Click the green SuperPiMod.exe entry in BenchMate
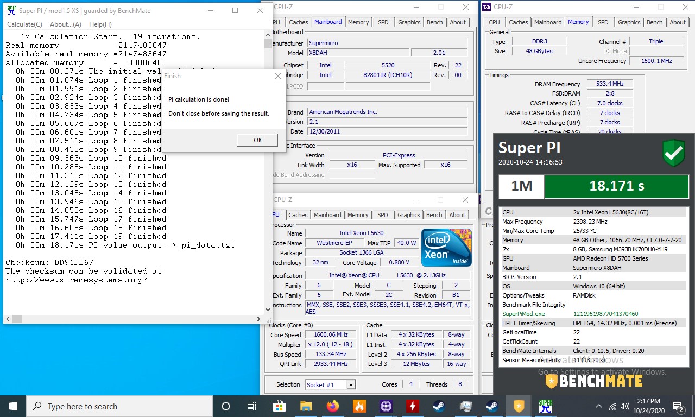Image resolution: width=695 pixels, height=417 pixels. click(523, 314)
